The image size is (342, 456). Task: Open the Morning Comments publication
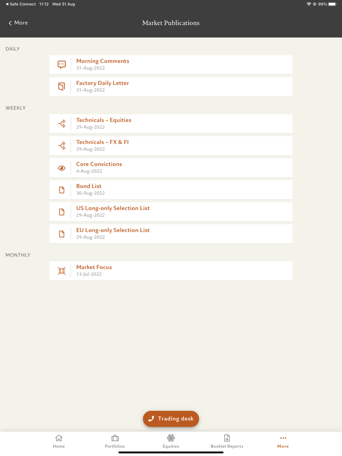(103, 61)
